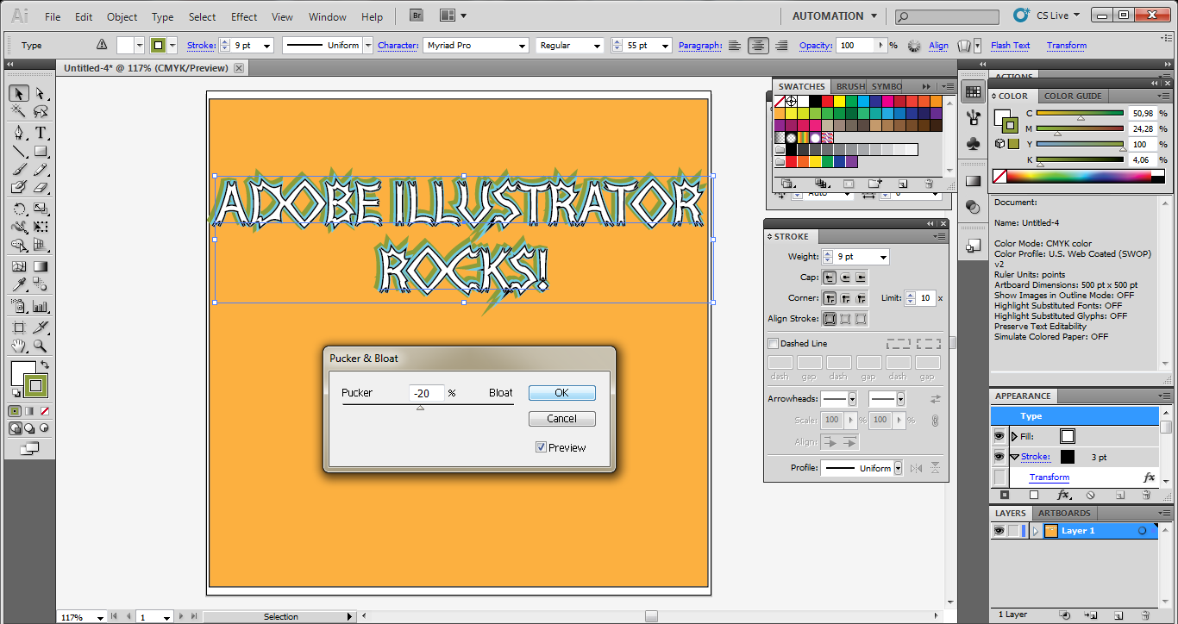Create a new layer in Layers panel
This screenshot has width=1178, height=624.
[1117, 615]
